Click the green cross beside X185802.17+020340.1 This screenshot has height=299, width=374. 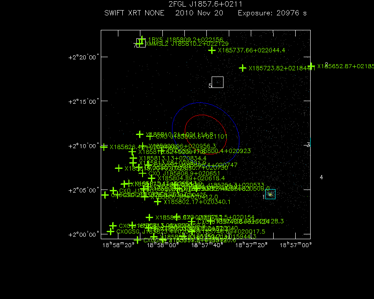tap(158, 202)
